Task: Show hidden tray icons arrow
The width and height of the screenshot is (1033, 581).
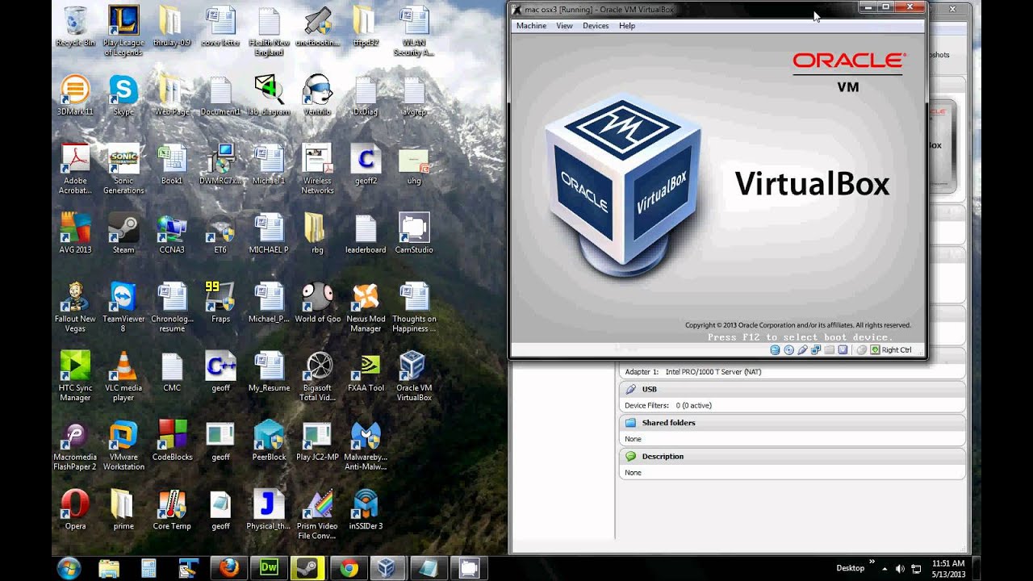Action: [885, 568]
